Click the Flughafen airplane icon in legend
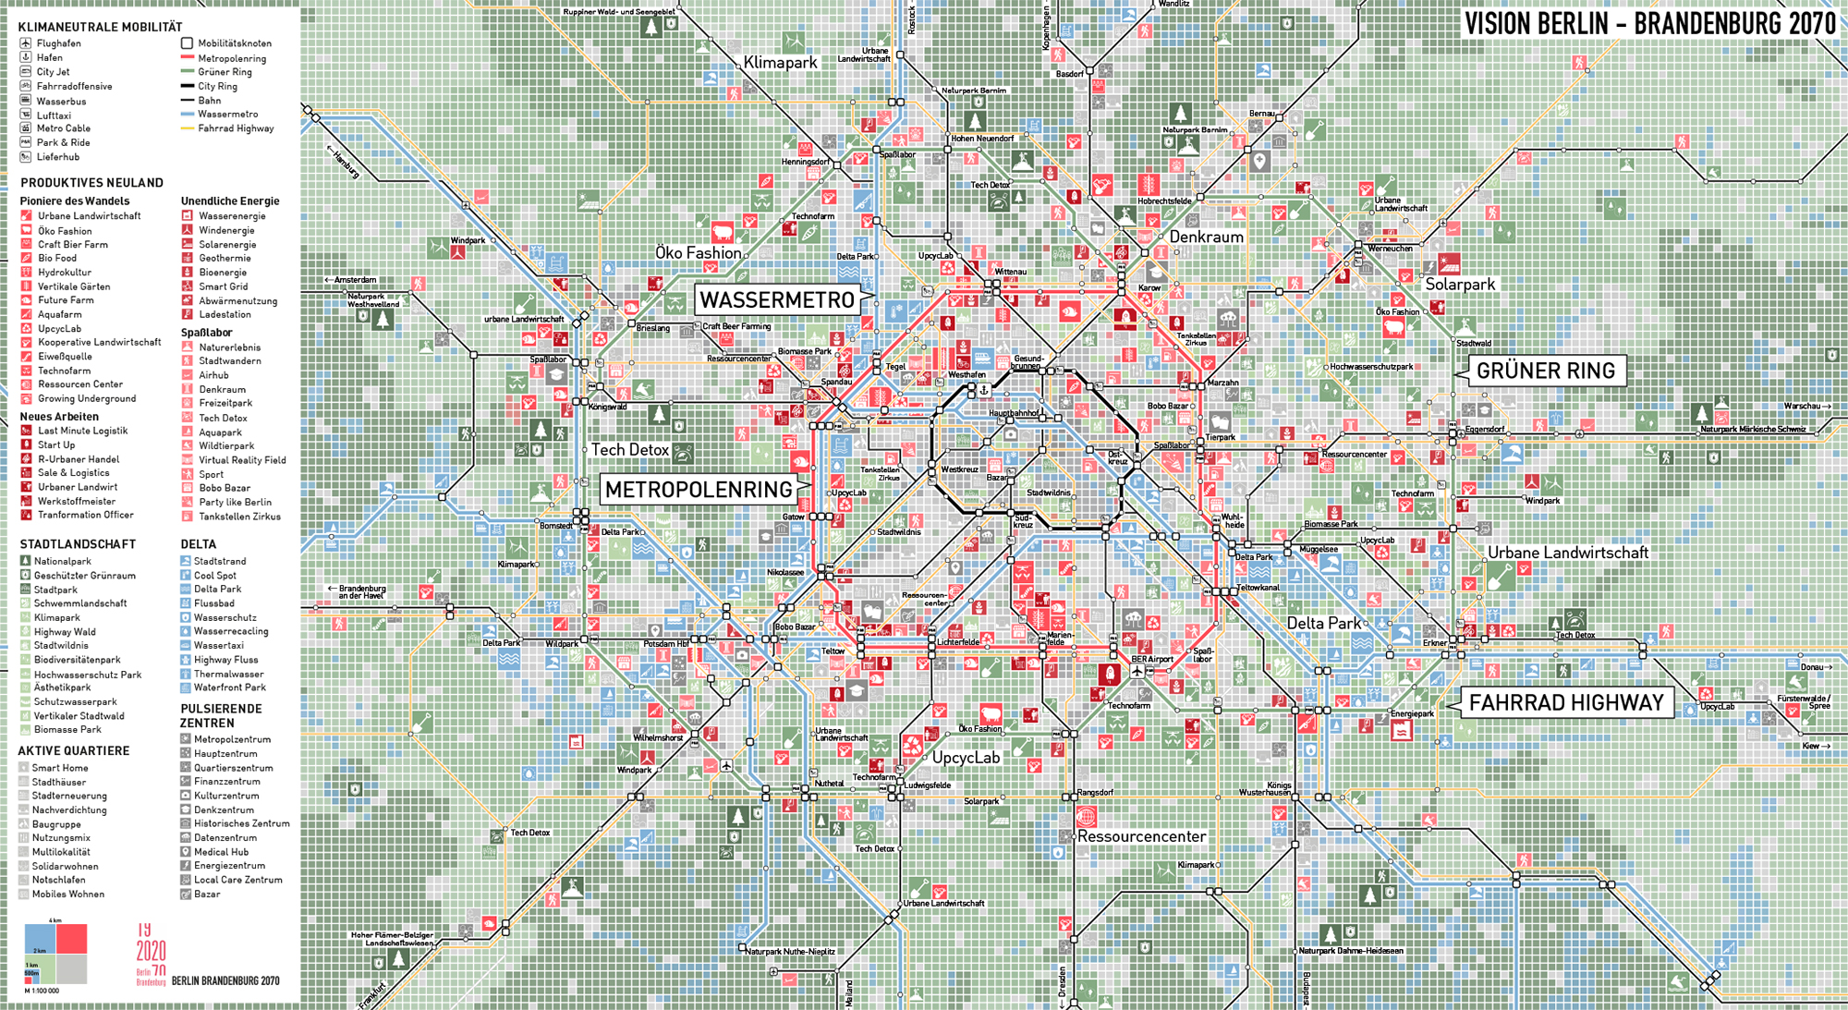This screenshot has height=1010, width=1848. [26, 43]
